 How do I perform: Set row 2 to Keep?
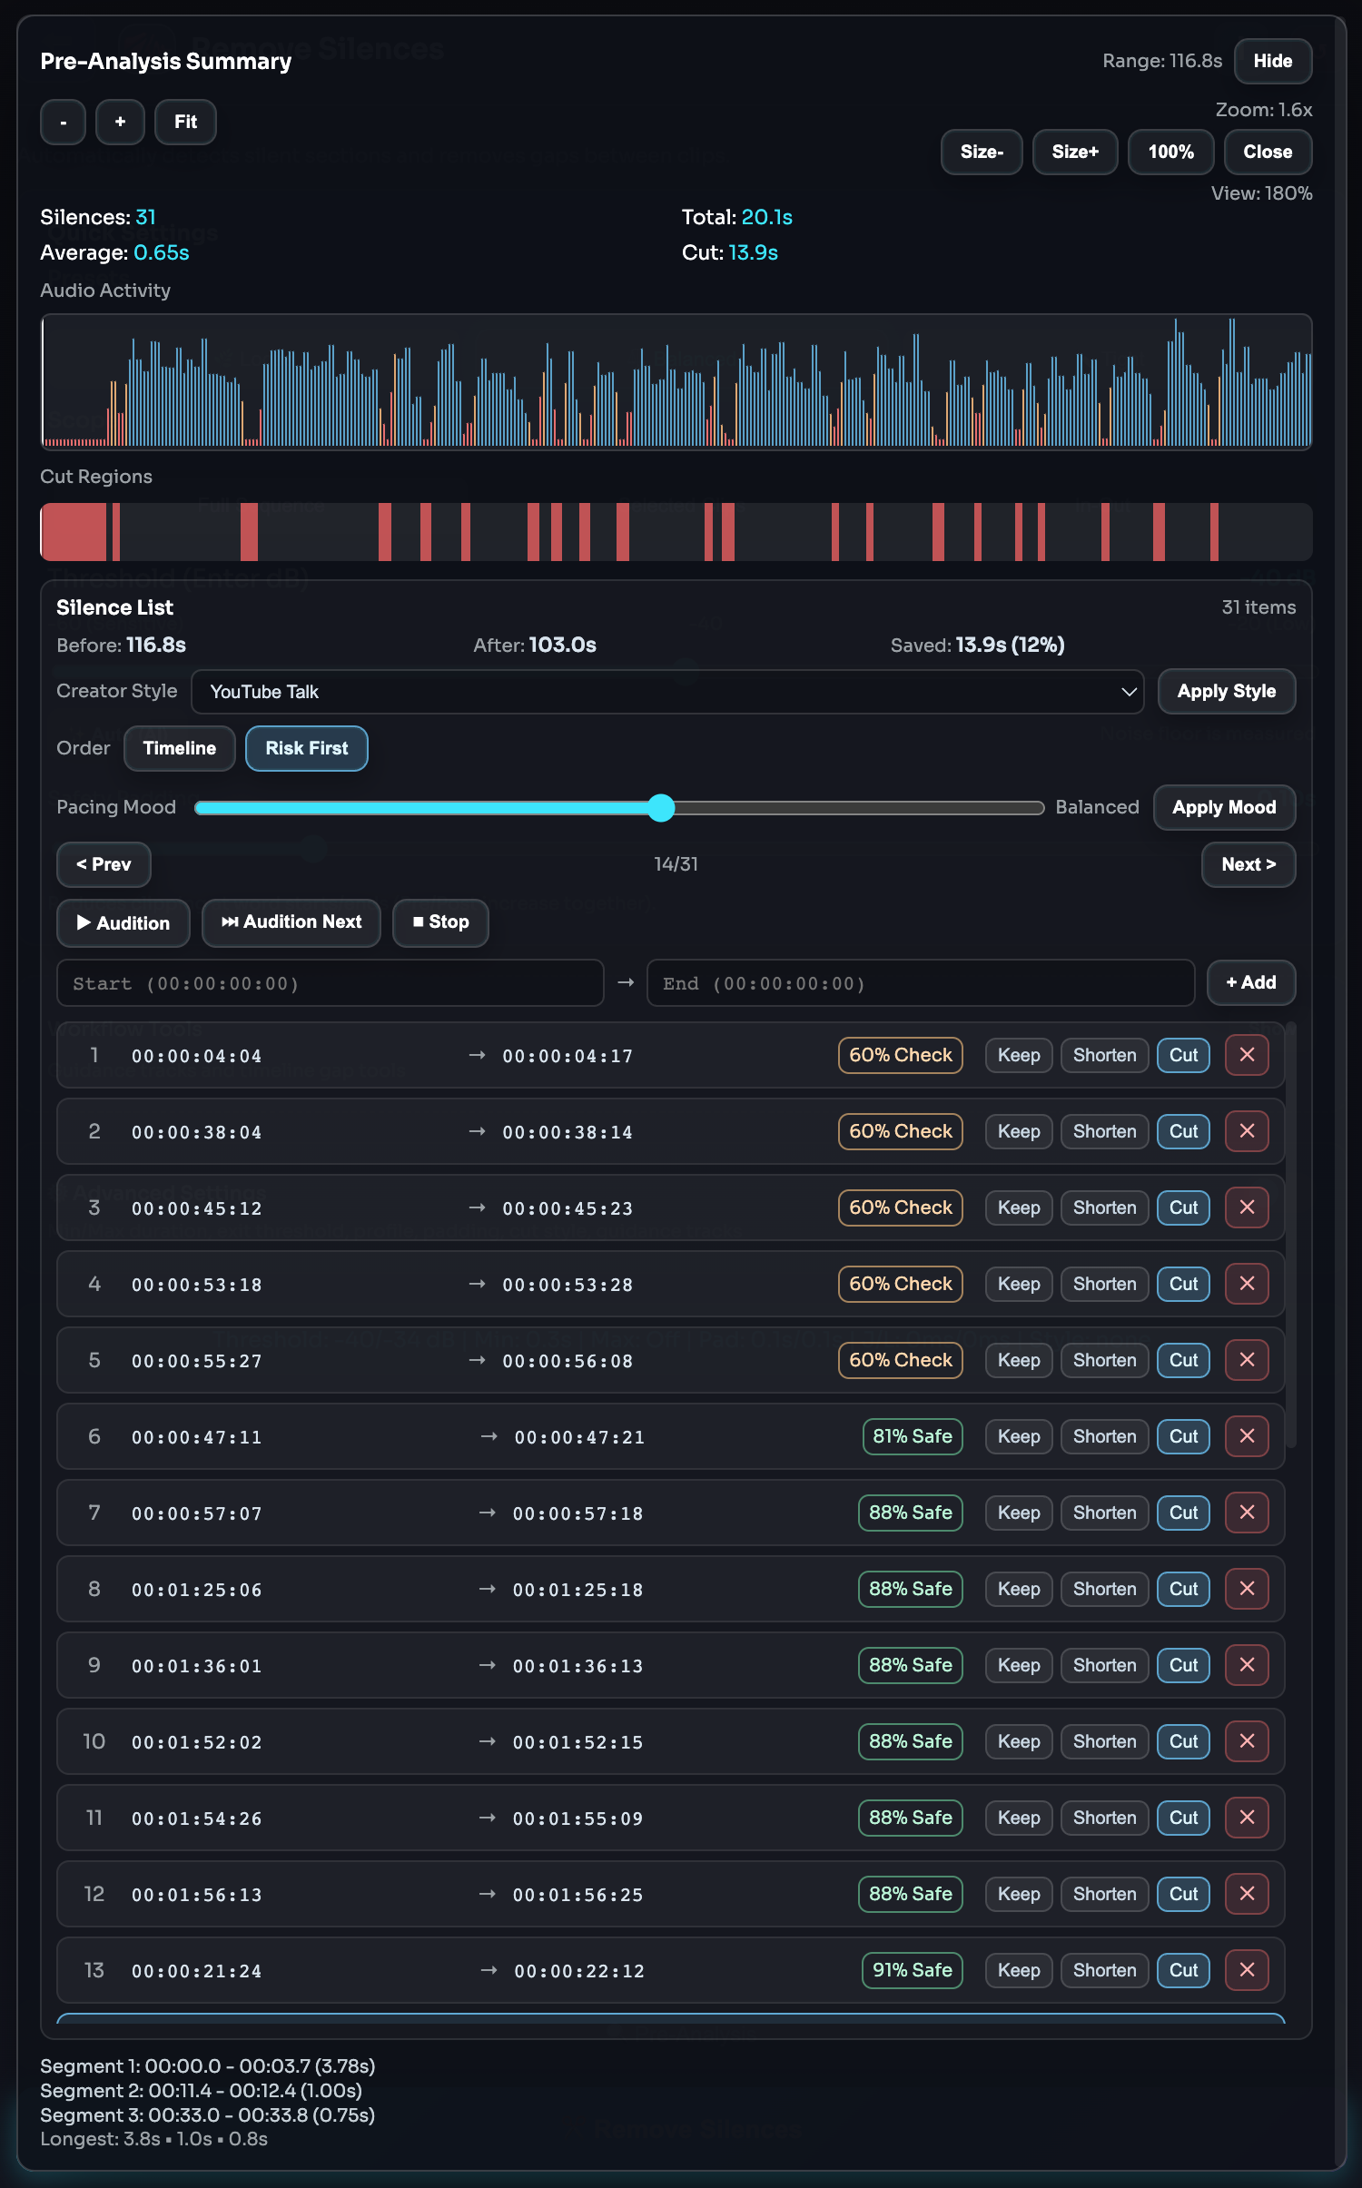click(x=1019, y=1131)
